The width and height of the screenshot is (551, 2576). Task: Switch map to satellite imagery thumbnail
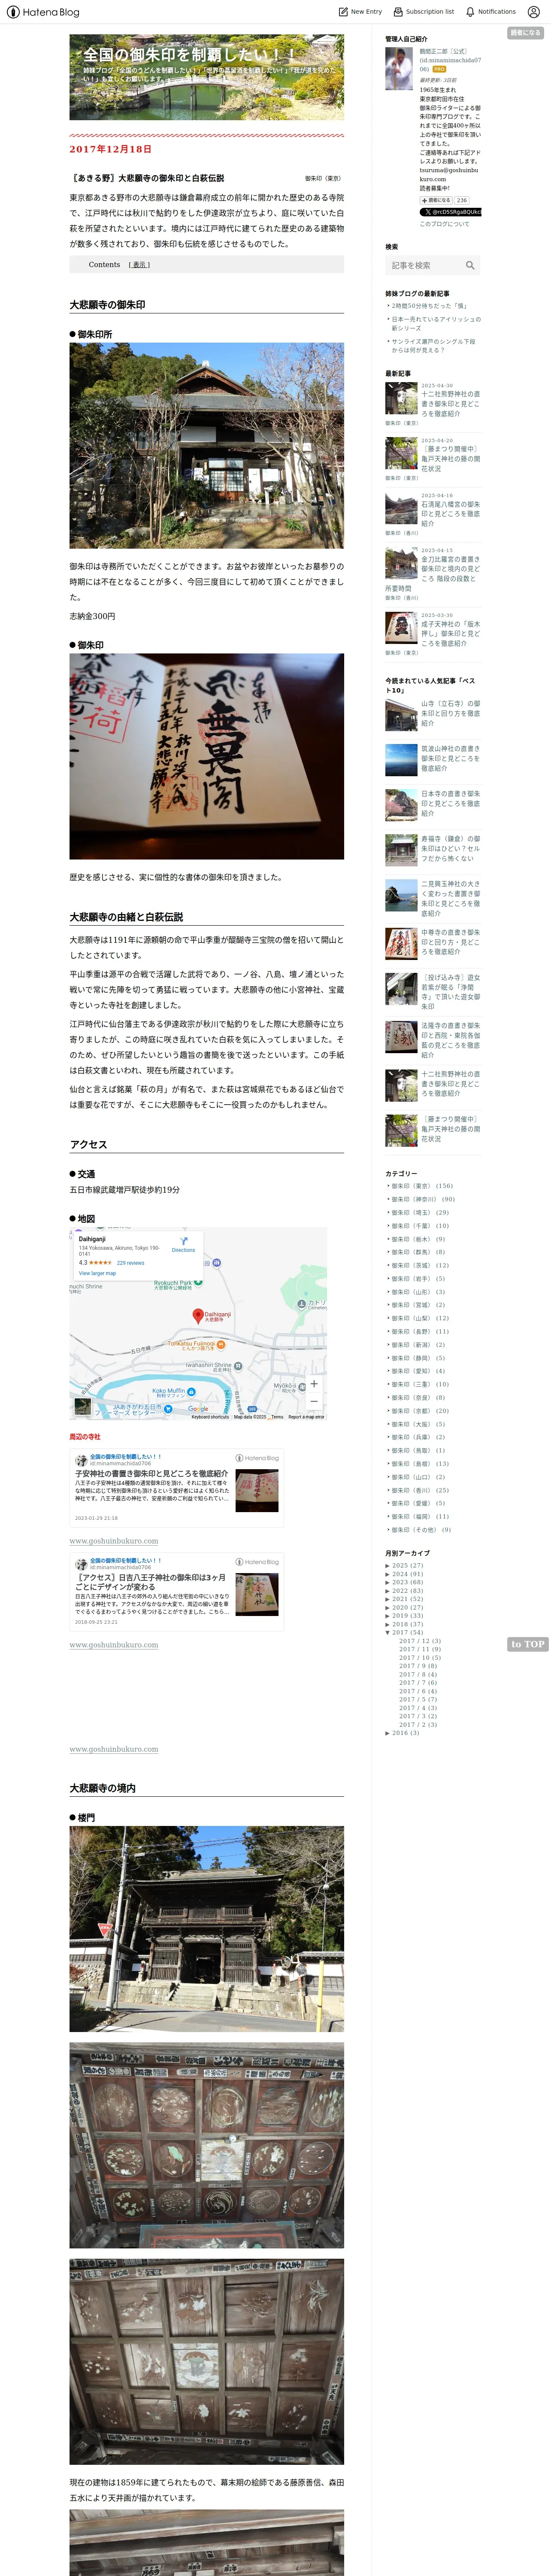82,1407
